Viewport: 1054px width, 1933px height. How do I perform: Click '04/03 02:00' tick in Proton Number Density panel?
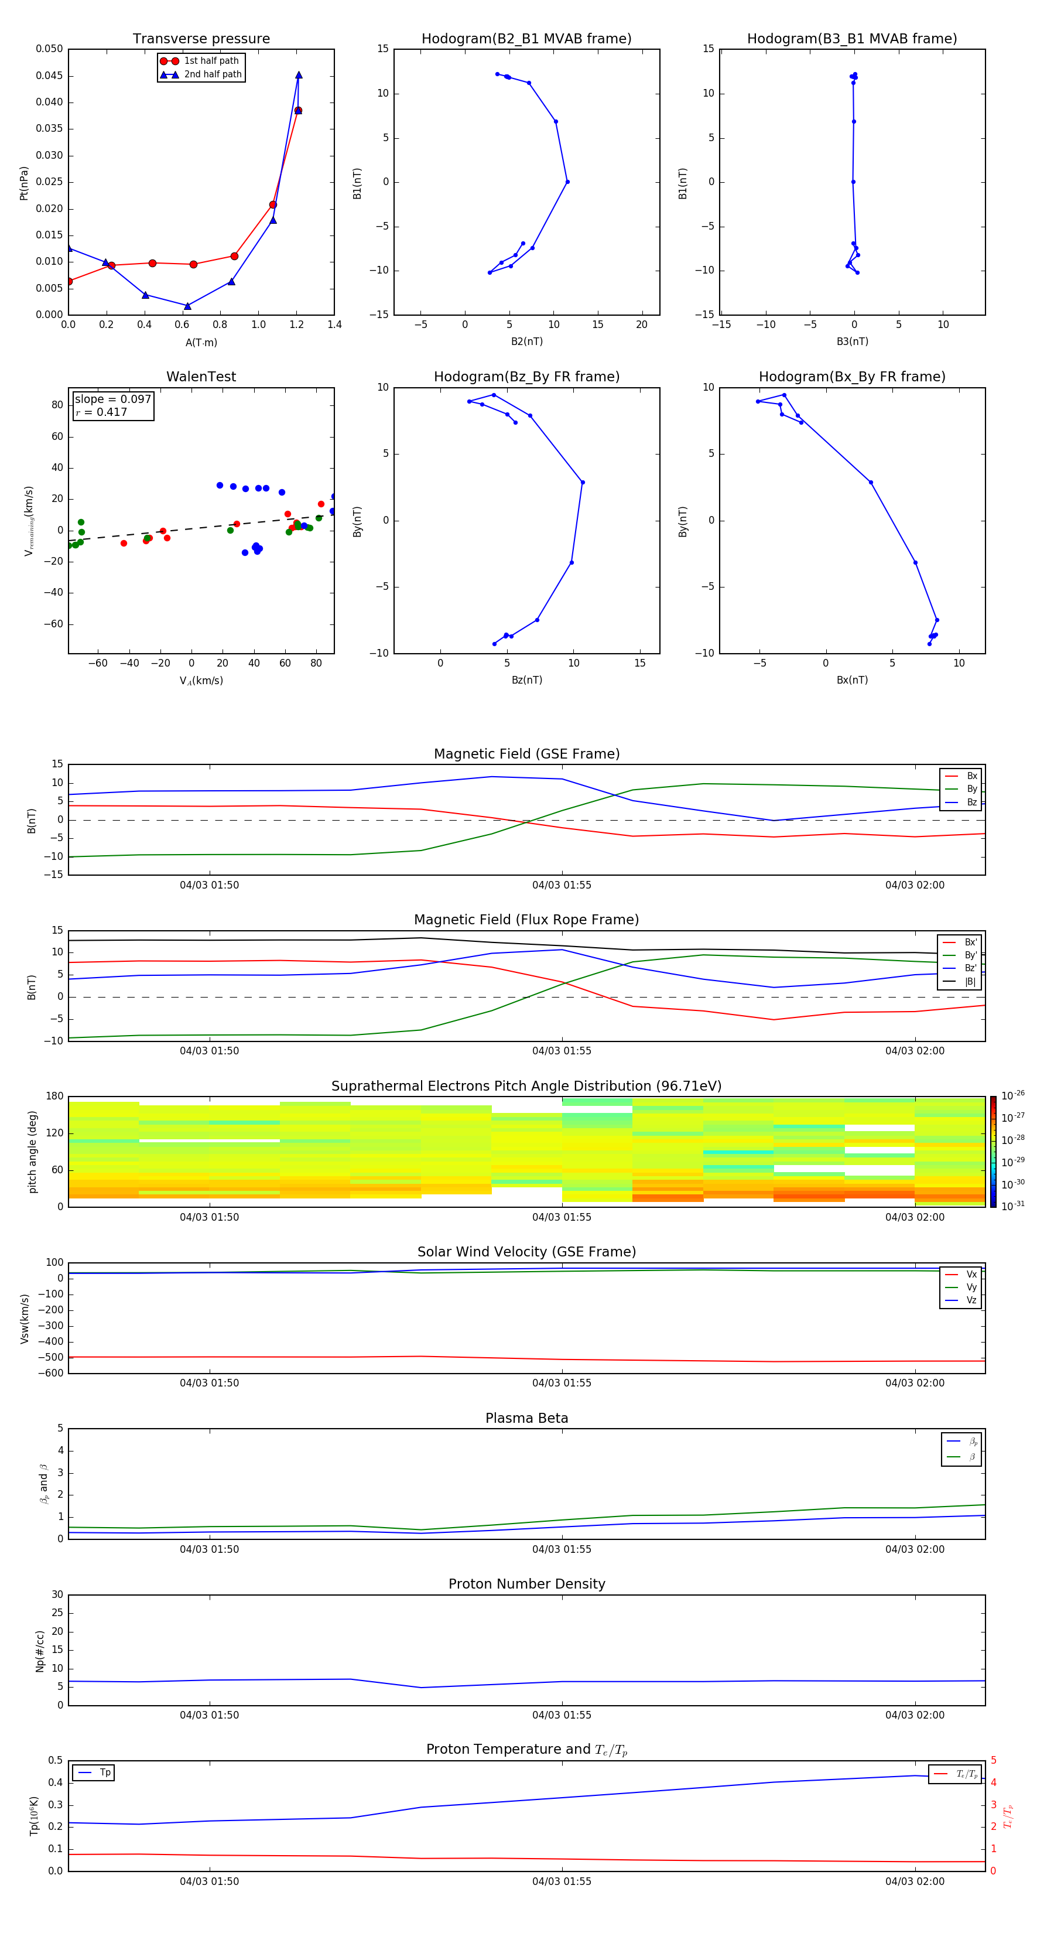tap(915, 1715)
